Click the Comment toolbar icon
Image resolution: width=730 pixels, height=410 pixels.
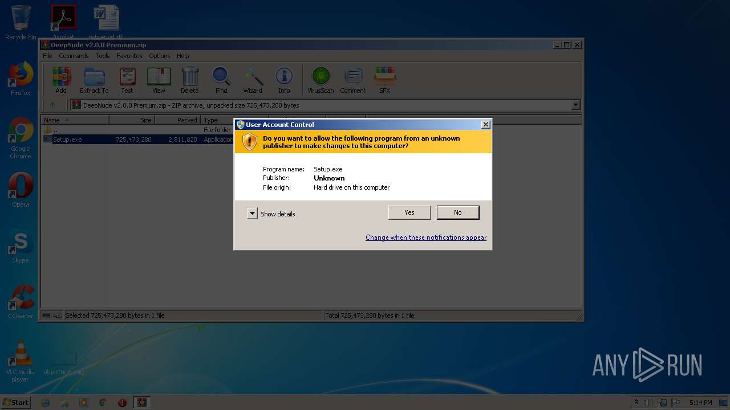pos(353,80)
